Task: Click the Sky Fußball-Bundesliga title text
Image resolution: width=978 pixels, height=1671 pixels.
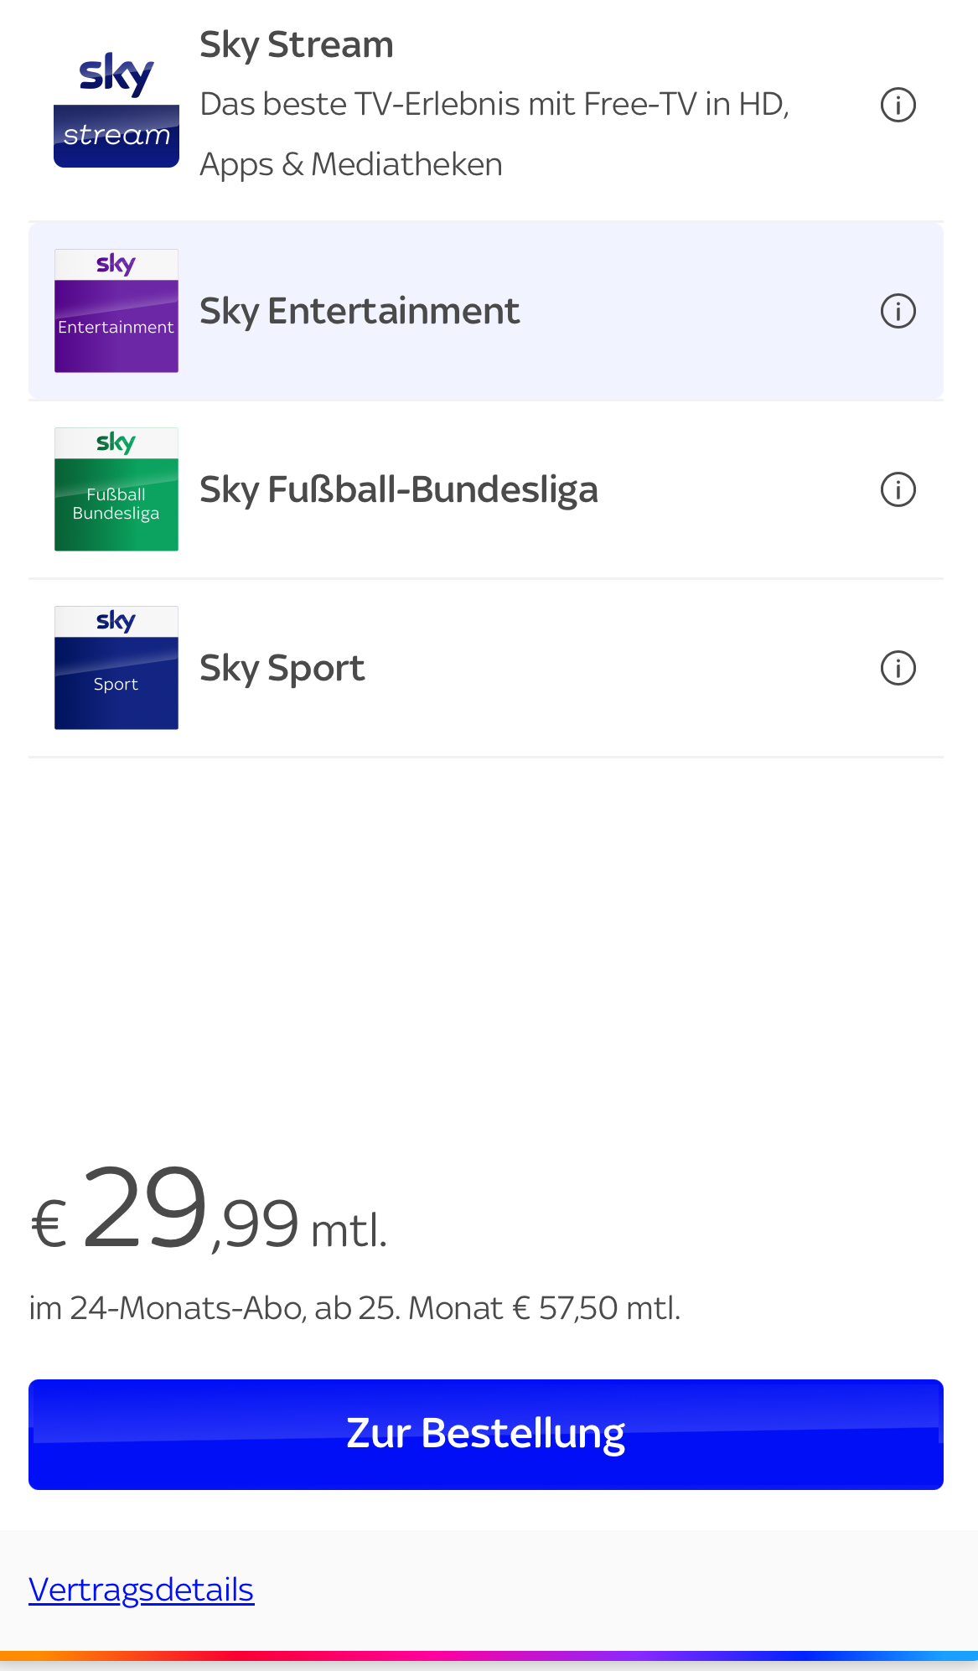Action: (399, 490)
